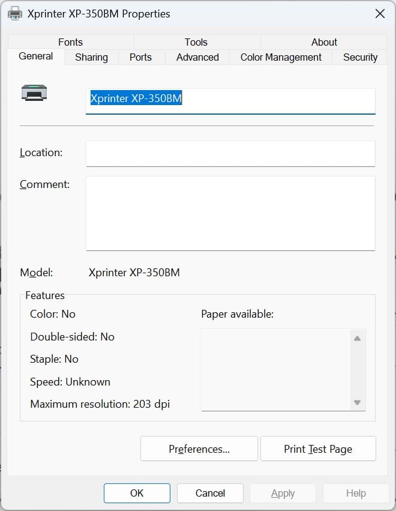Screen dimensions: 396x511
Task: Close the Properties dialog with X
Action: 380,14
